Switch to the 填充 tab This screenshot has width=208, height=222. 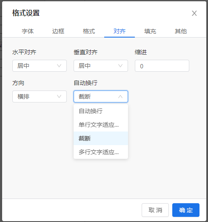tap(150, 31)
